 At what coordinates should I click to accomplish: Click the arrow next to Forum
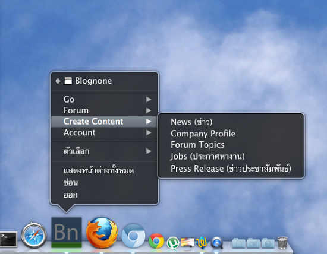point(149,110)
